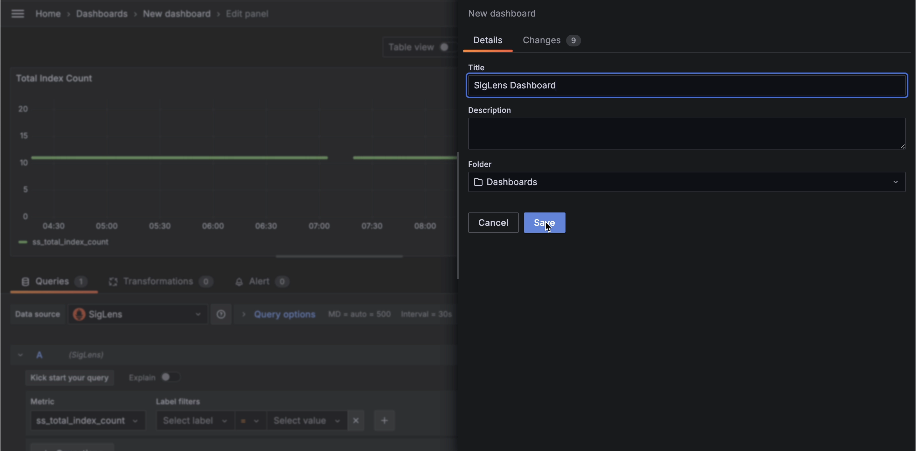Open the Transformations tab

point(160,282)
